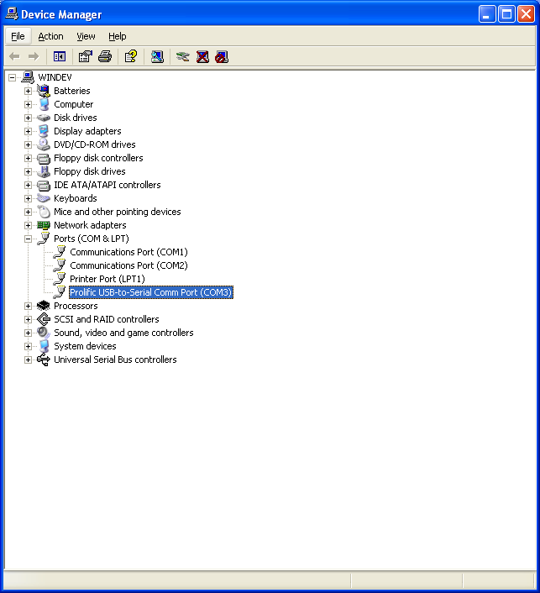Select Prolific USB-to-Serial Comm Port (COM3)
540x593 pixels.
151,292
